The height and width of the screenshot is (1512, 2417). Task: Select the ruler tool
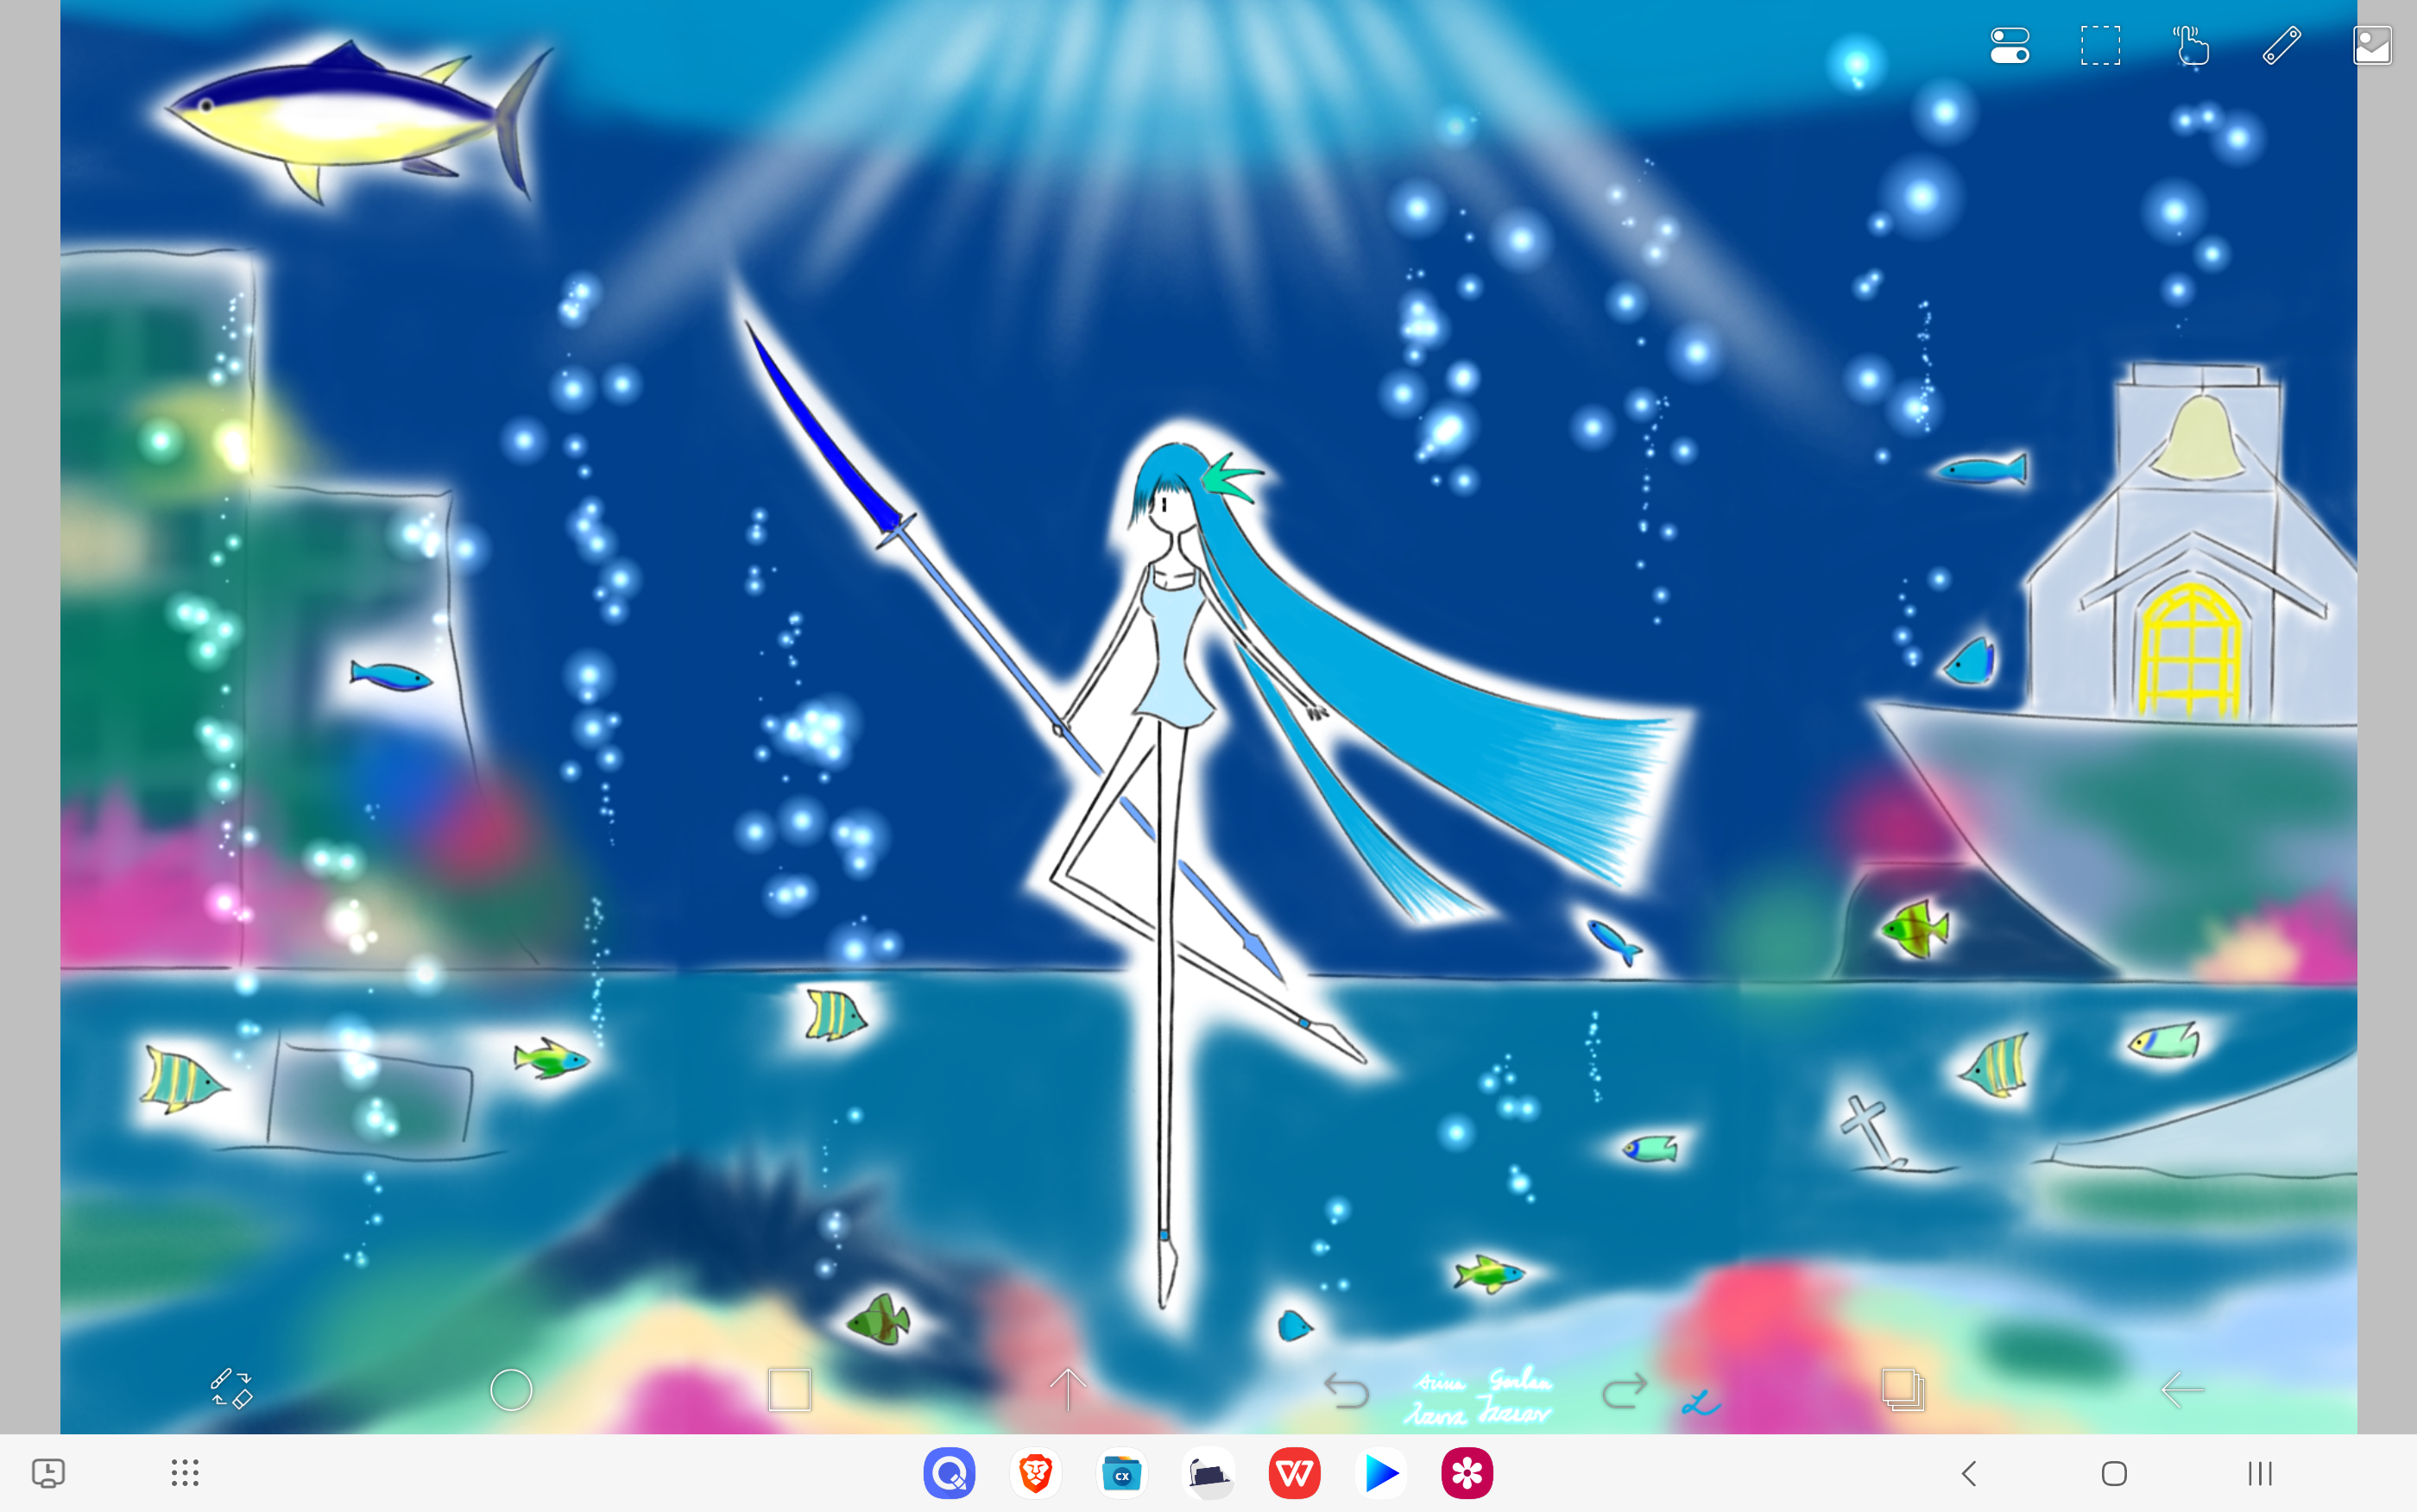pyautogui.click(x=2281, y=46)
